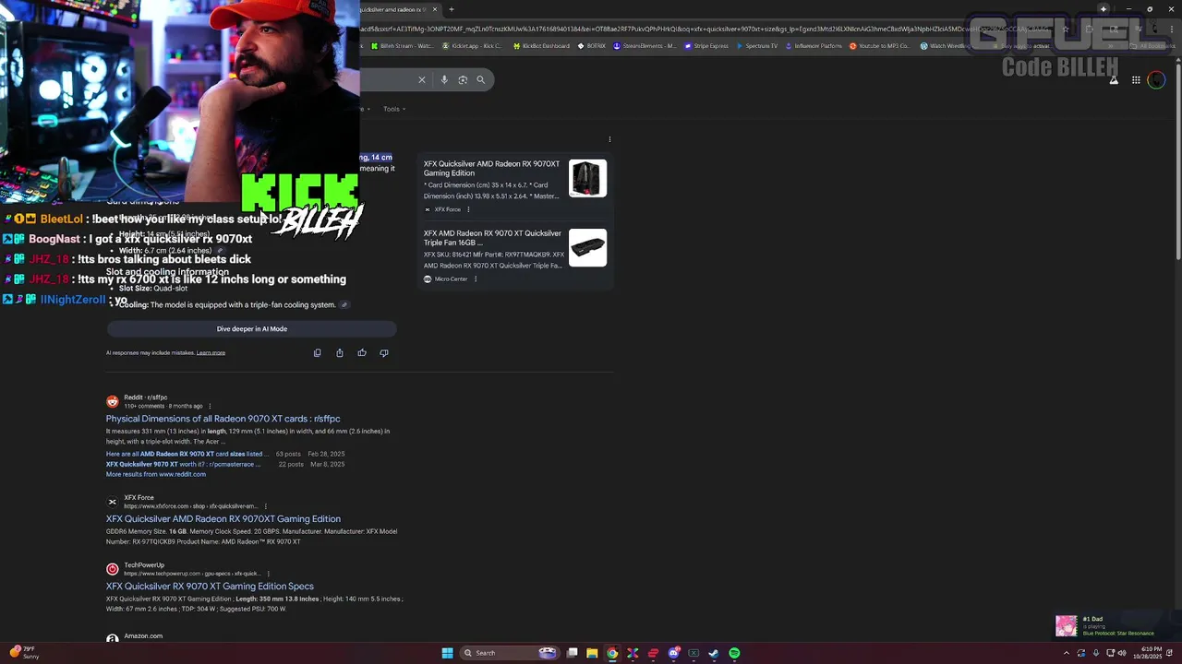Open Search Labs flask icon
Screen dimensions: 1182x664
click(x=1114, y=80)
